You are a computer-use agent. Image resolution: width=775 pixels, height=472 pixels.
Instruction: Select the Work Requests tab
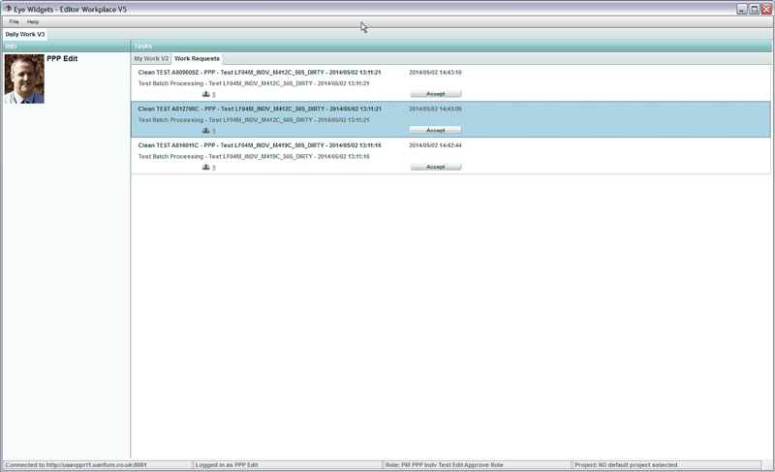(197, 58)
